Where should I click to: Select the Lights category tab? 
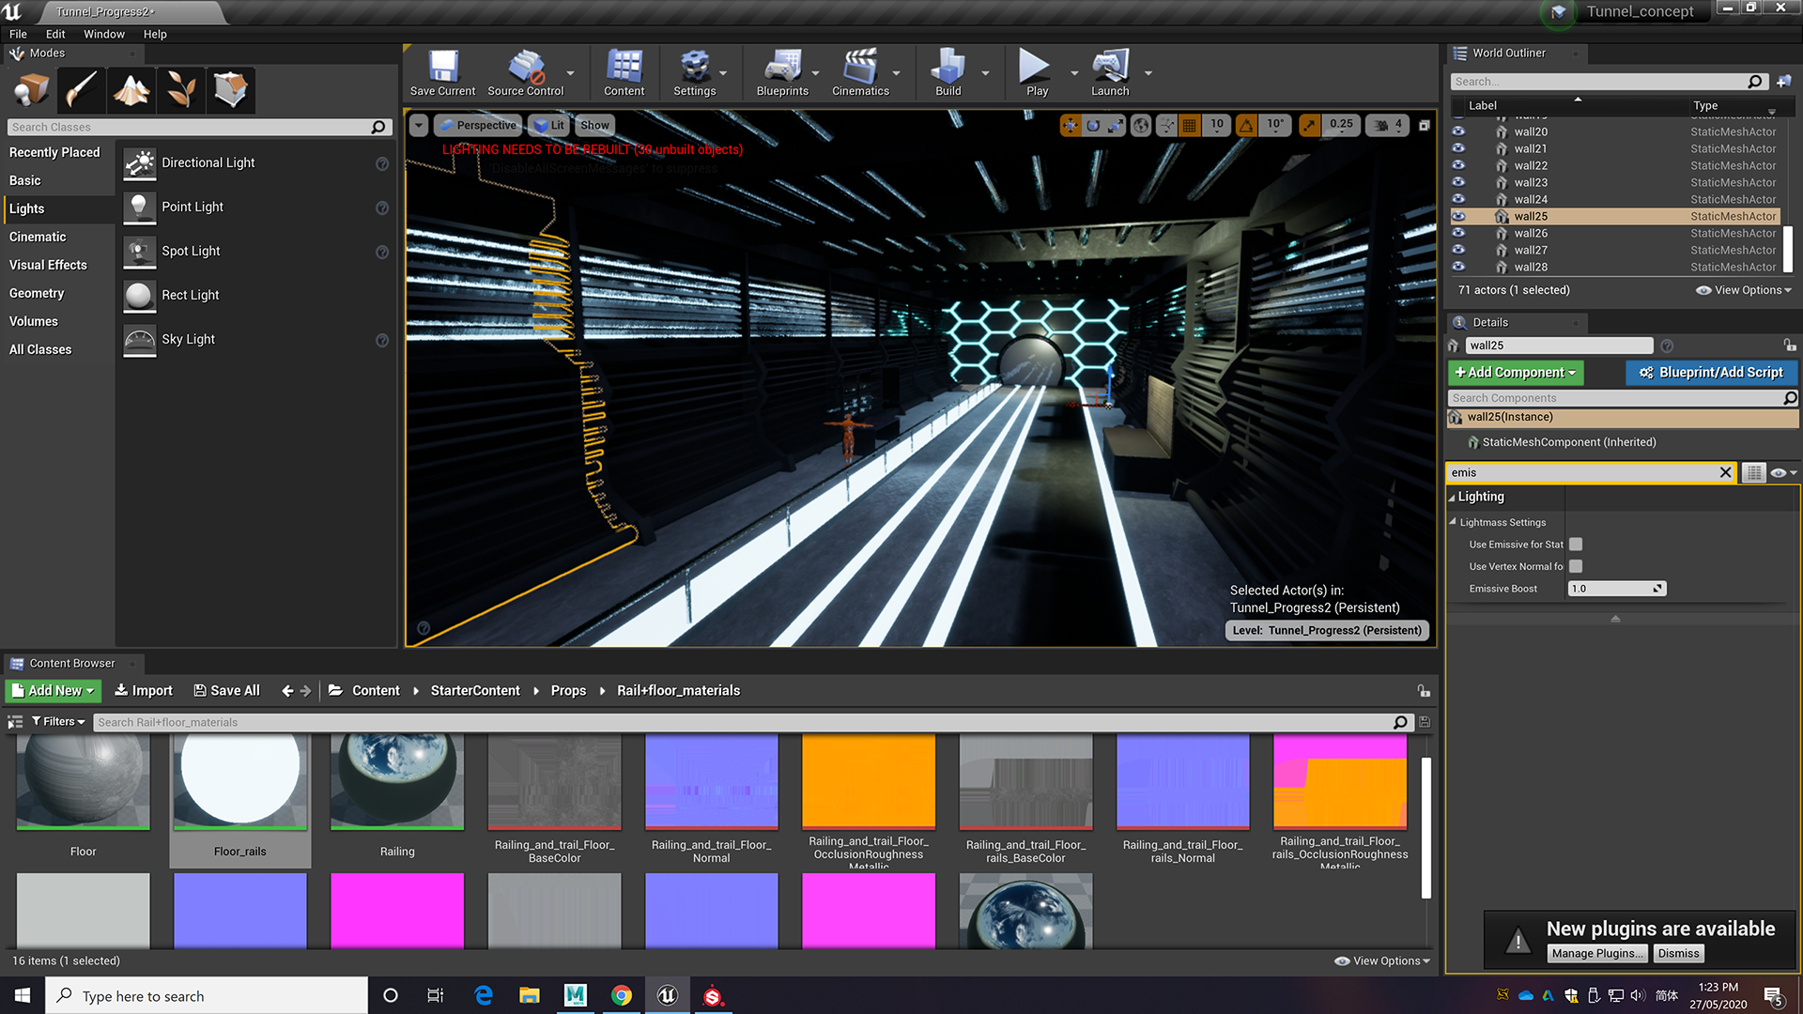coord(58,208)
